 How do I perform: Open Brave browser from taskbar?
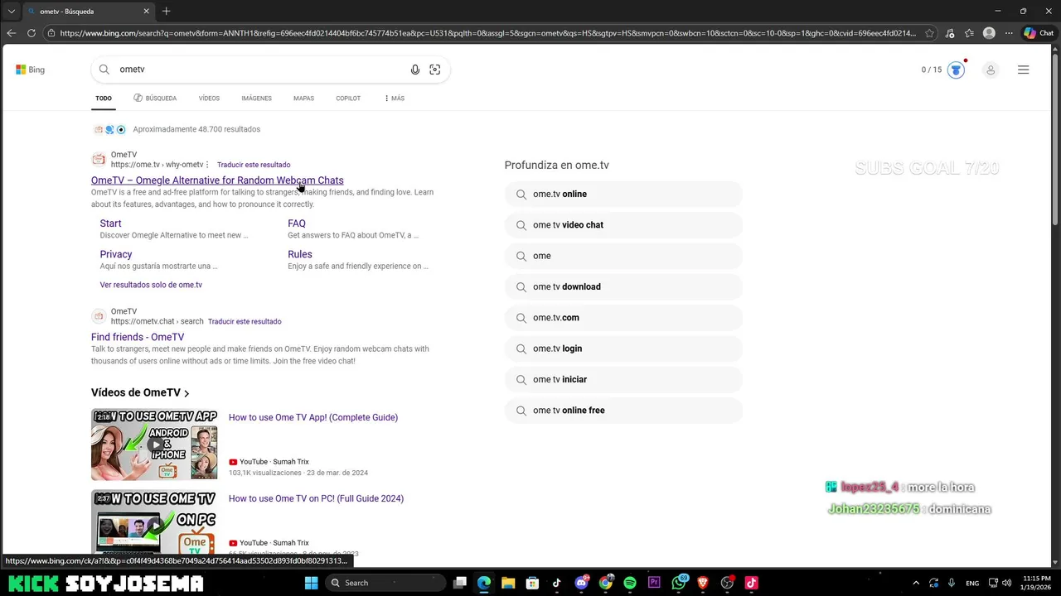[703, 583]
